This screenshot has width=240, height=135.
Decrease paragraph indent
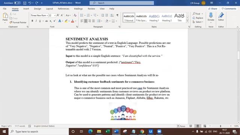click(x=102, y=15)
